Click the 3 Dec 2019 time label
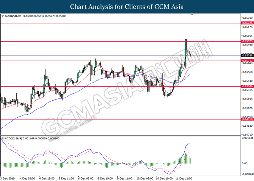The height and width of the screenshot is (181, 254). (x=8, y=178)
